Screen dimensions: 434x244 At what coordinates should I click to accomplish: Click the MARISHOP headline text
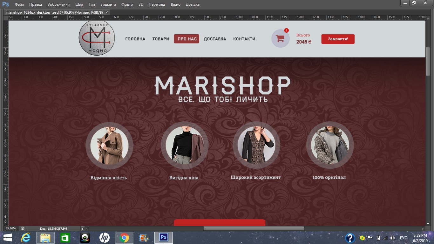click(222, 85)
